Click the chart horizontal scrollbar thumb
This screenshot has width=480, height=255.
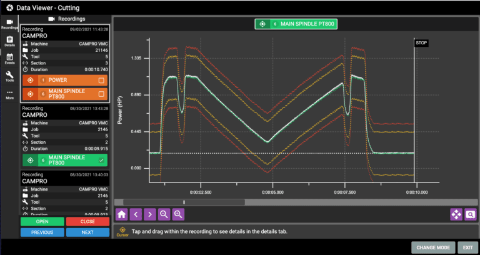point(184,202)
